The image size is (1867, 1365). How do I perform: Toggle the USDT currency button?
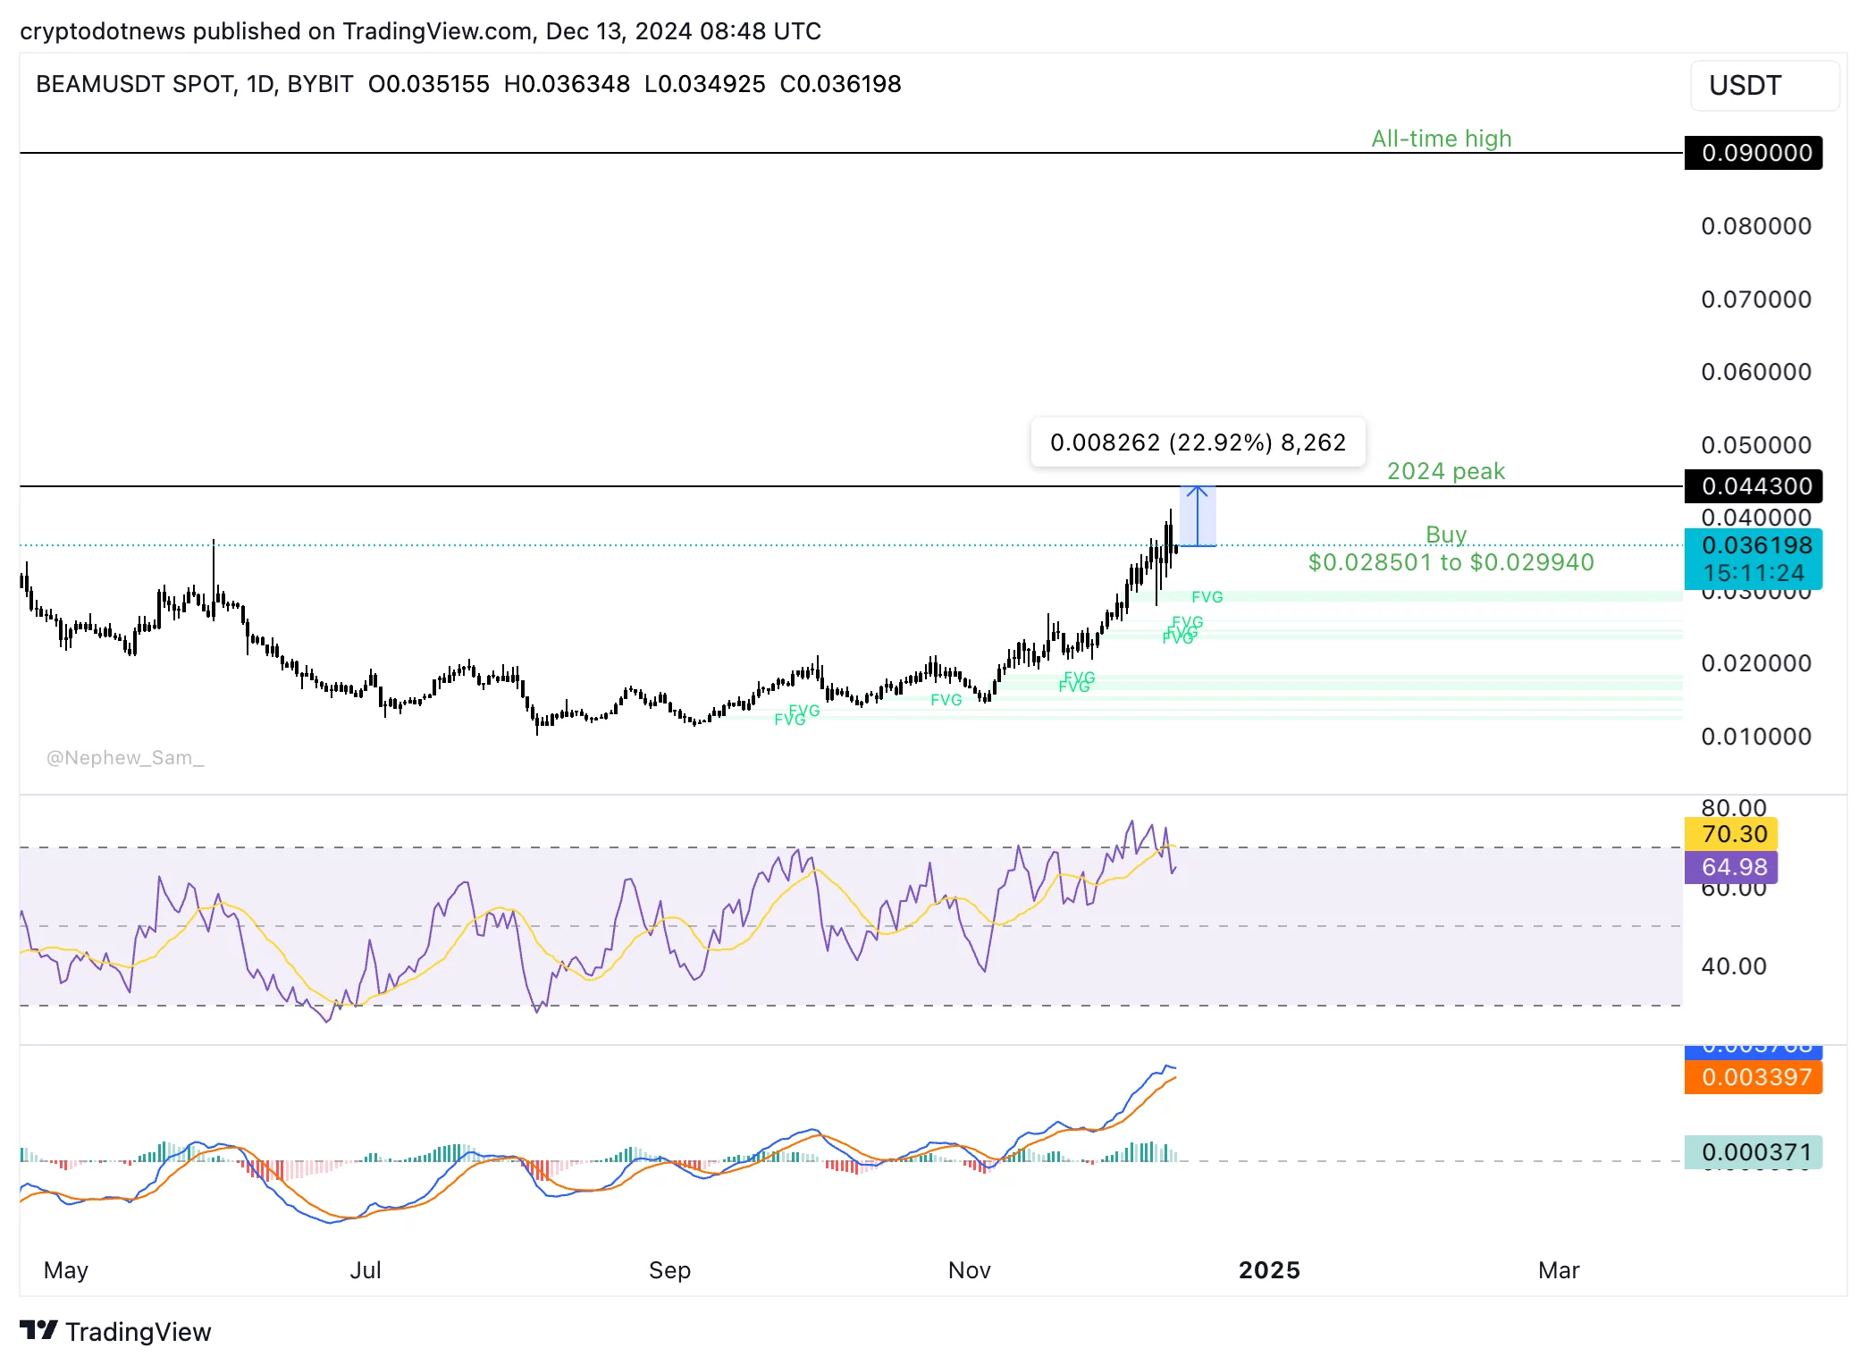pyautogui.click(x=1764, y=85)
